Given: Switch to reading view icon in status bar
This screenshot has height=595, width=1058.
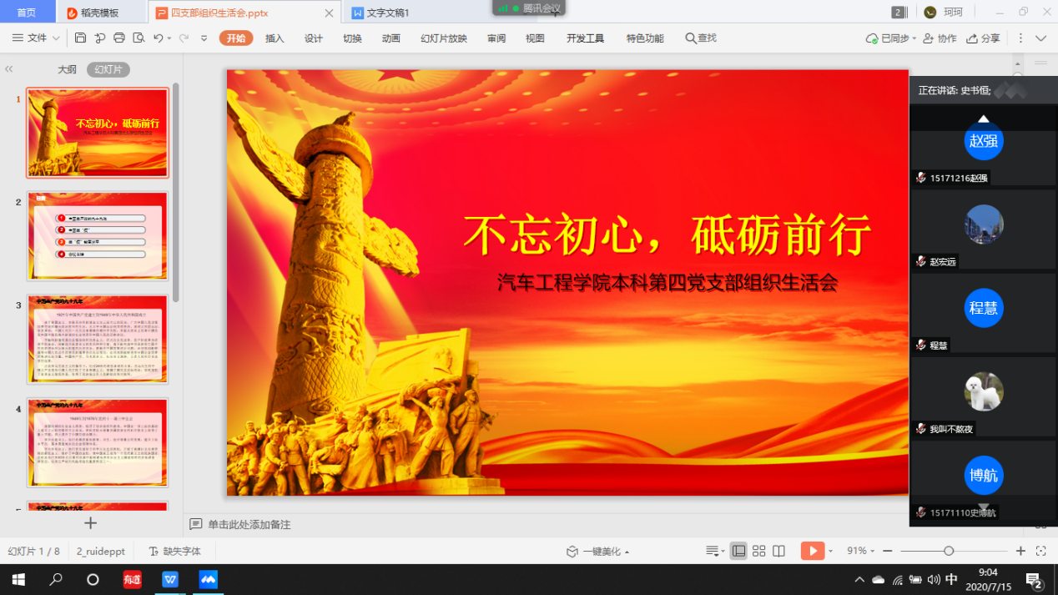Looking at the screenshot, I should [778, 551].
